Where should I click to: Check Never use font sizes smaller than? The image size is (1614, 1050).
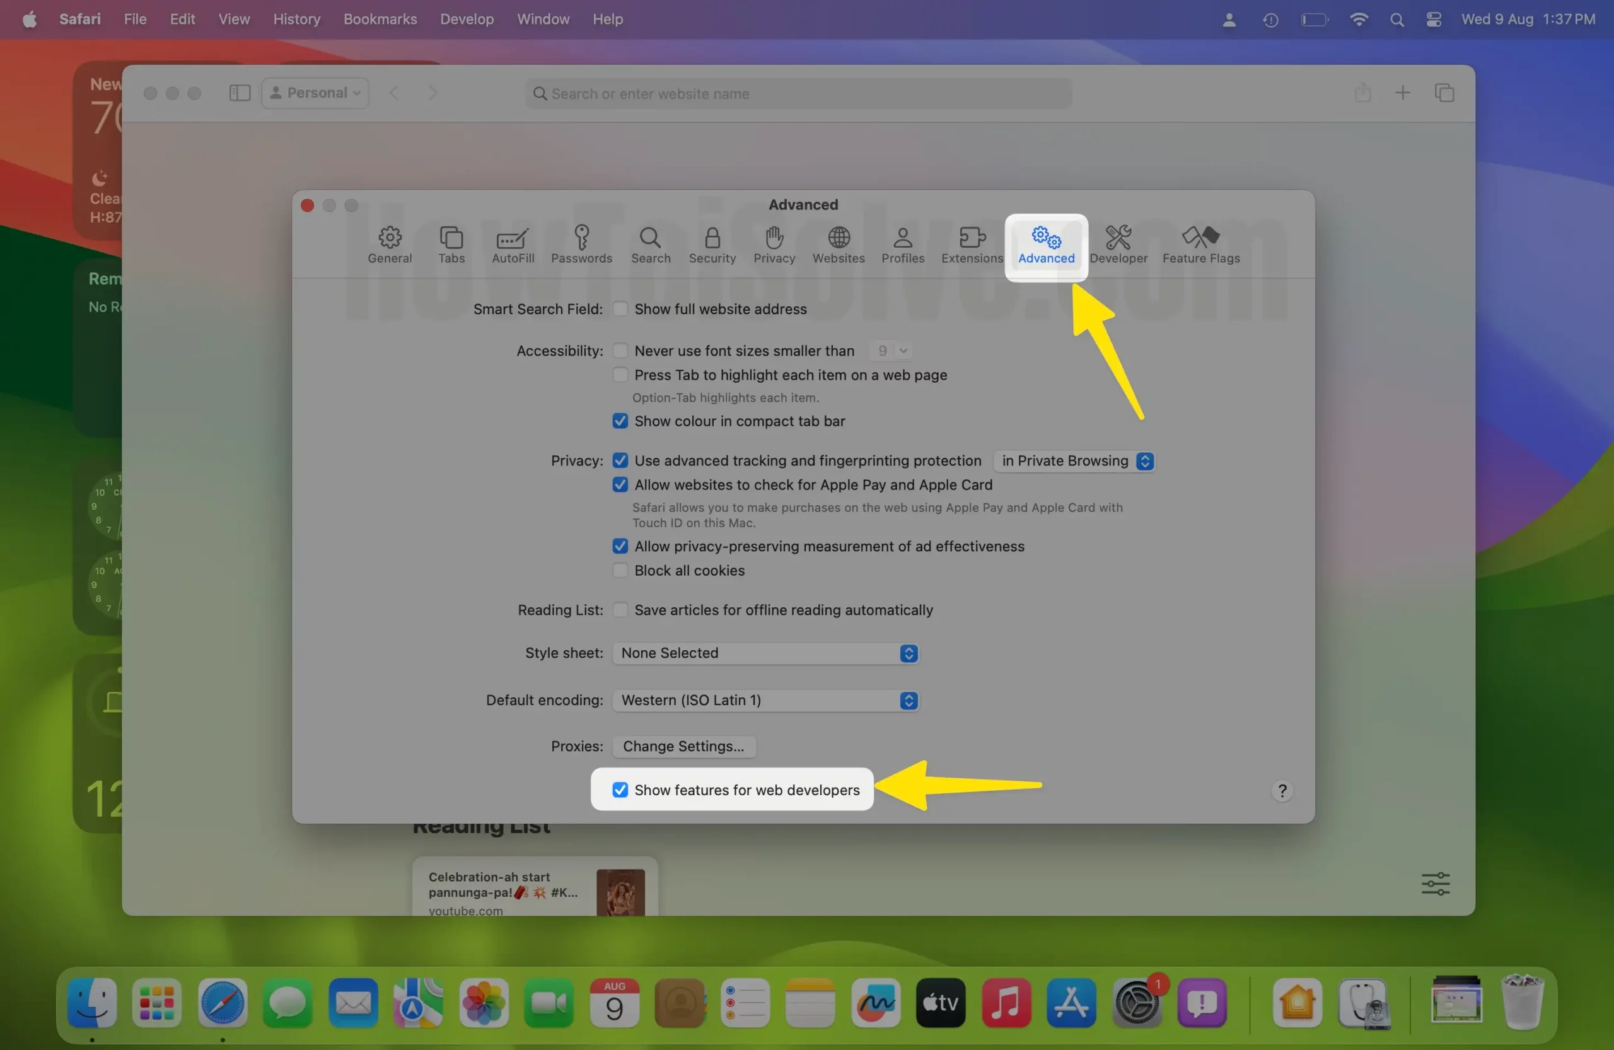tap(620, 351)
